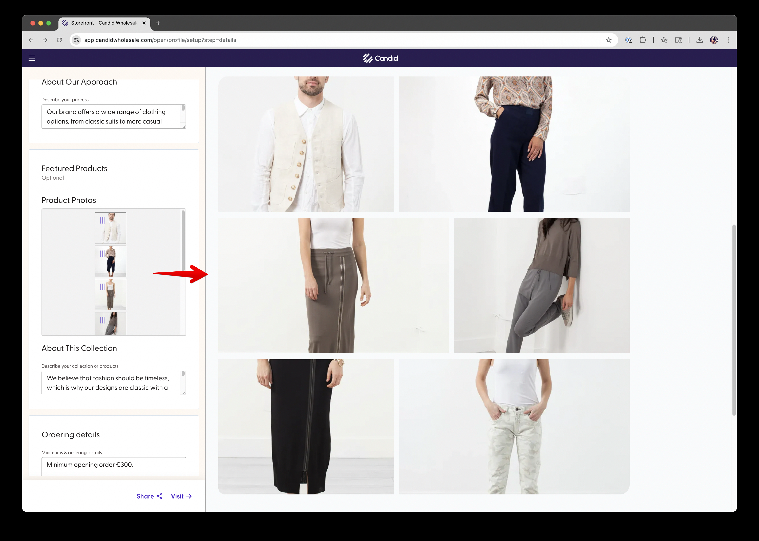Click the Ordering details heading
Image resolution: width=759 pixels, height=541 pixels.
pyautogui.click(x=71, y=434)
